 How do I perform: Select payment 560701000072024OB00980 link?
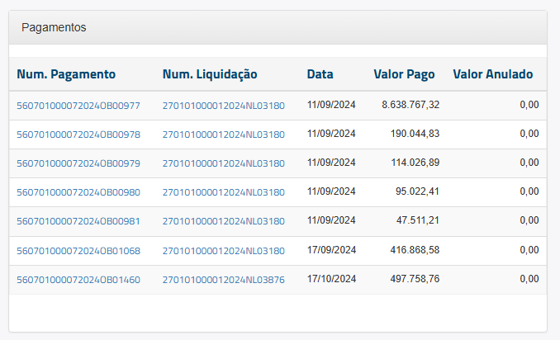pos(78,192)
